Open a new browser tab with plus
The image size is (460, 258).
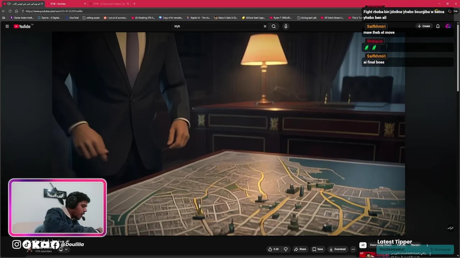pos(134,4)
